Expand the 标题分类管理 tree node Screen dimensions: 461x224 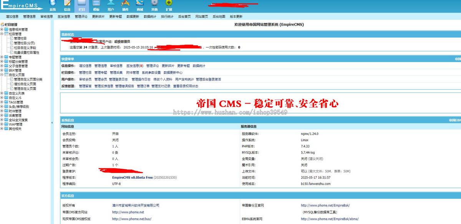(x=2, y=61)
